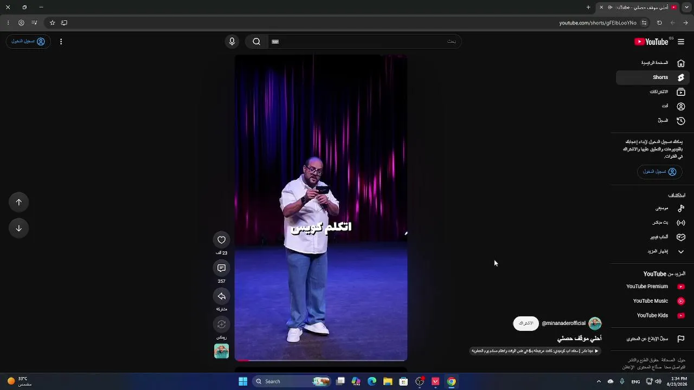This screenshot has width=694, height=390.
Task: Open the volume control in the tray
Action: click(658, 381)
